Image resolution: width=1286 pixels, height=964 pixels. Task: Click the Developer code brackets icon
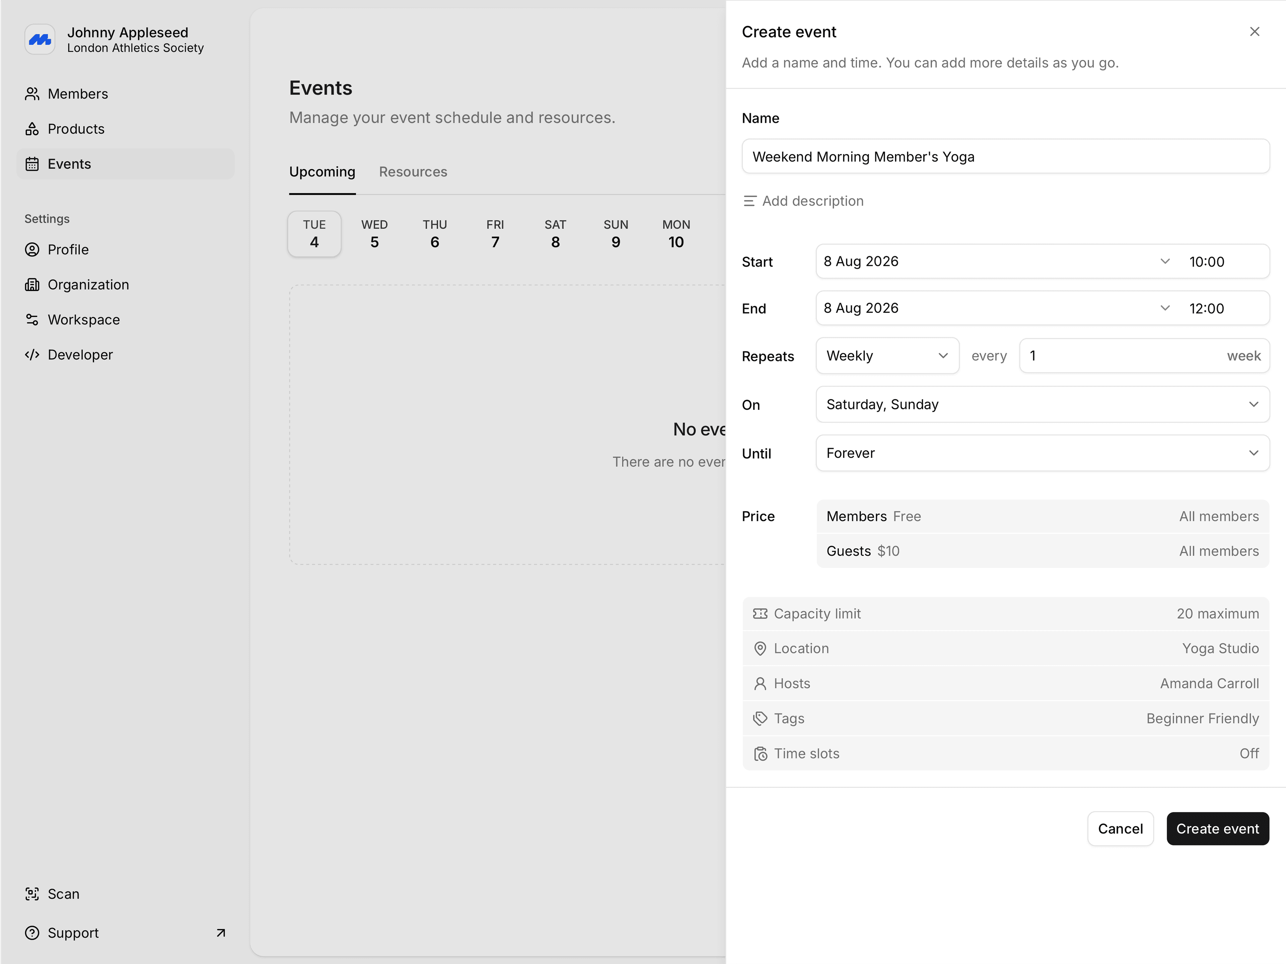pos(32,355)
